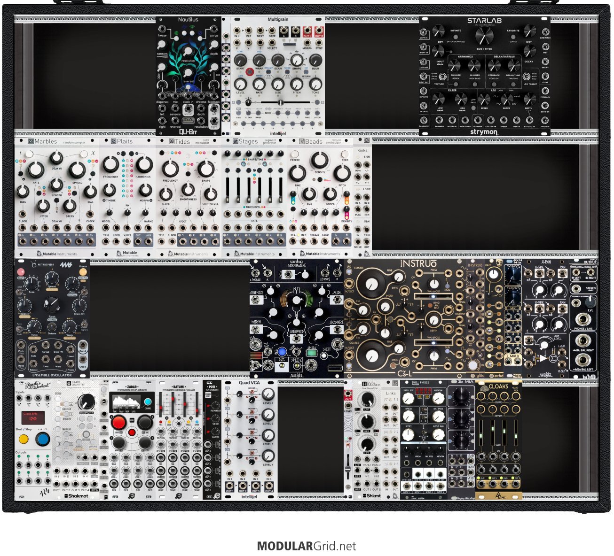Click the Infinite button on Starlab

pyautogui.click(x=456, y=36)
